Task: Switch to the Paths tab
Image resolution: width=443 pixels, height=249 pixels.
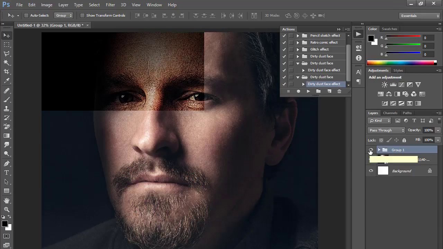Action: tap(407, 113)
